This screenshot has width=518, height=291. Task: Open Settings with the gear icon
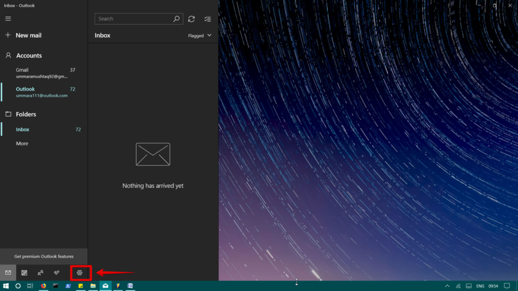(x=79, y=272)
